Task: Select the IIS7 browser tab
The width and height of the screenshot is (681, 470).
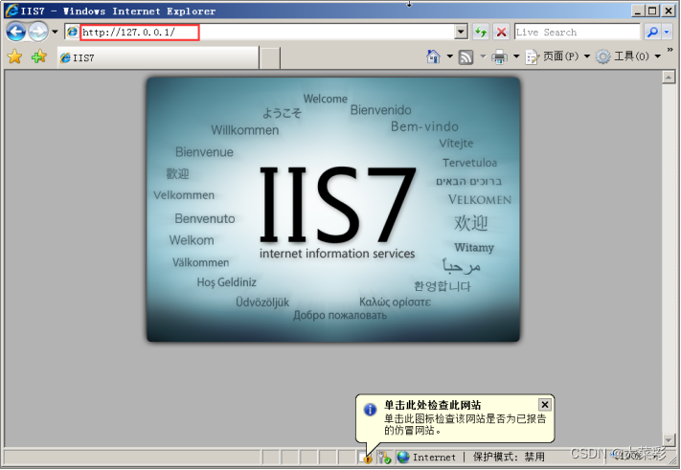Action: coord(158,57)
